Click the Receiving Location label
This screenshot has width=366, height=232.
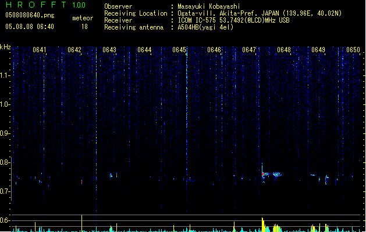point(136,13)
